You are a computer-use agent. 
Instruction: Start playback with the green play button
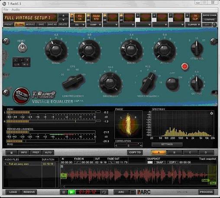click(x=71, y=192)
